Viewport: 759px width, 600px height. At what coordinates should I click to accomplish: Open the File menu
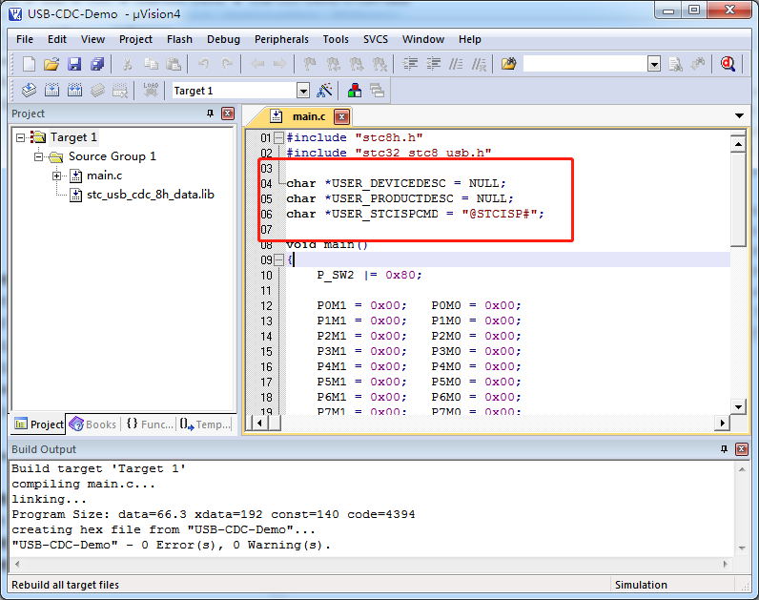[25, 39]
